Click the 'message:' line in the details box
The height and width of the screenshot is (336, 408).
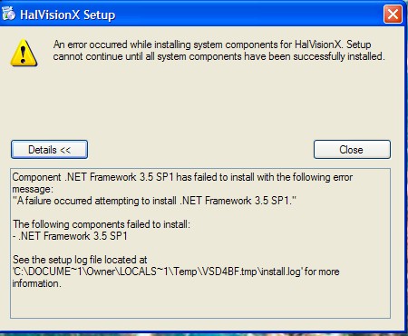tap(33, 189)
